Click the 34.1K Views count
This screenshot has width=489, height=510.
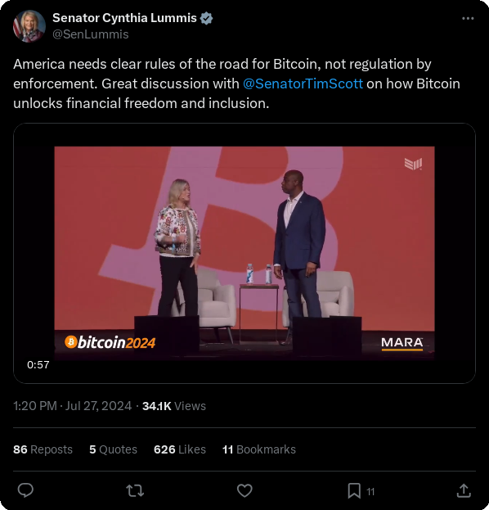tap(174, 406)
